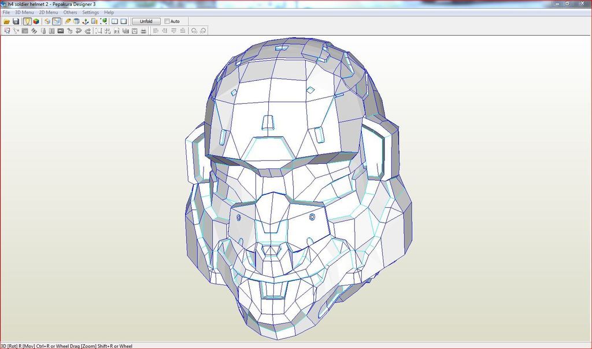Select the join/disjoin faces tool icon
The height and width of the screenshot is (349, 592).
point(16,31)
